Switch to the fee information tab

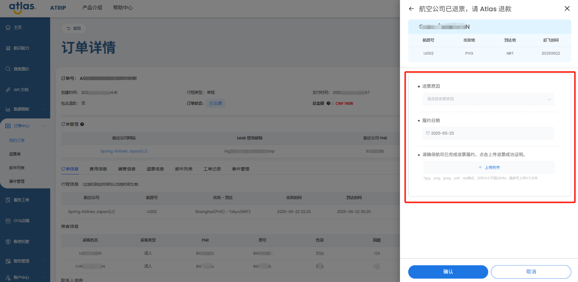pos(98,169)
